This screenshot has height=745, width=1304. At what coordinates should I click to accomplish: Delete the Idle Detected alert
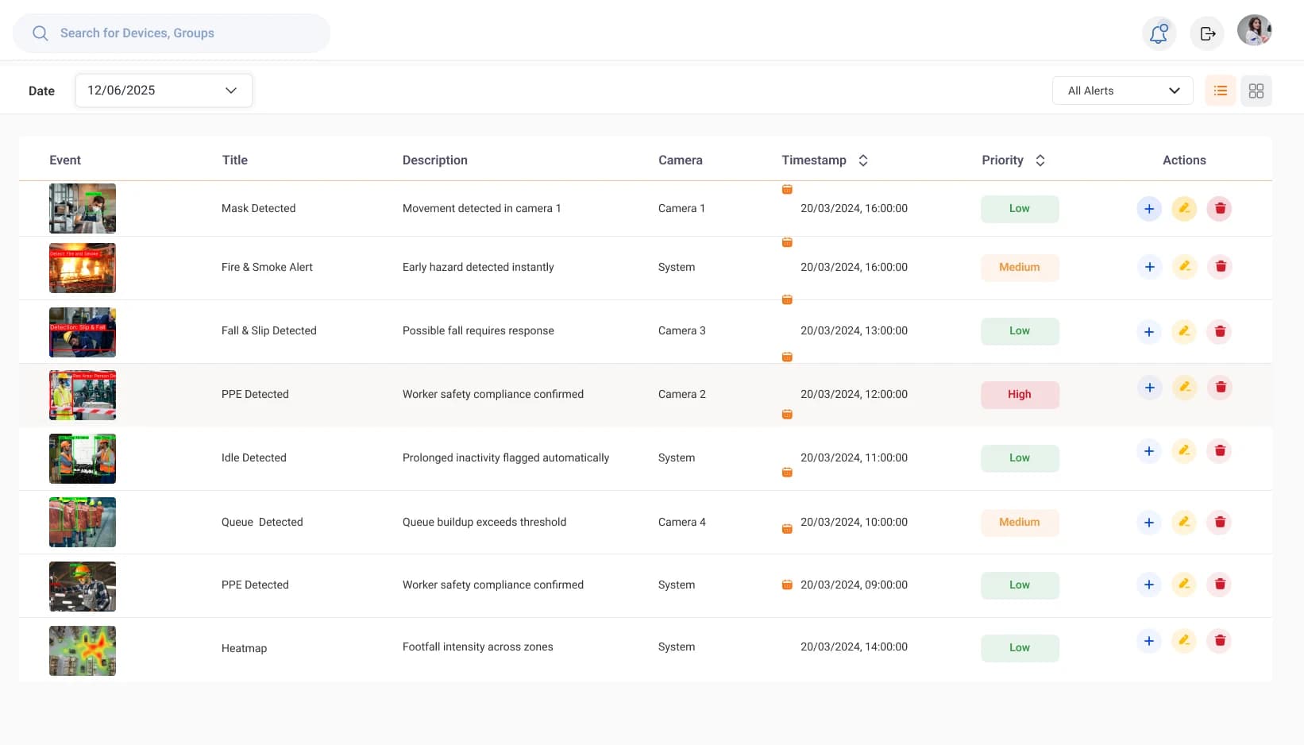click(x=1220, y=450)
